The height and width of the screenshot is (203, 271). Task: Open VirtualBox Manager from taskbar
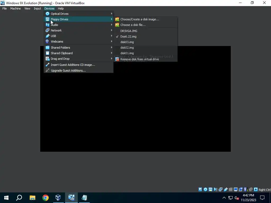[58, 198]
